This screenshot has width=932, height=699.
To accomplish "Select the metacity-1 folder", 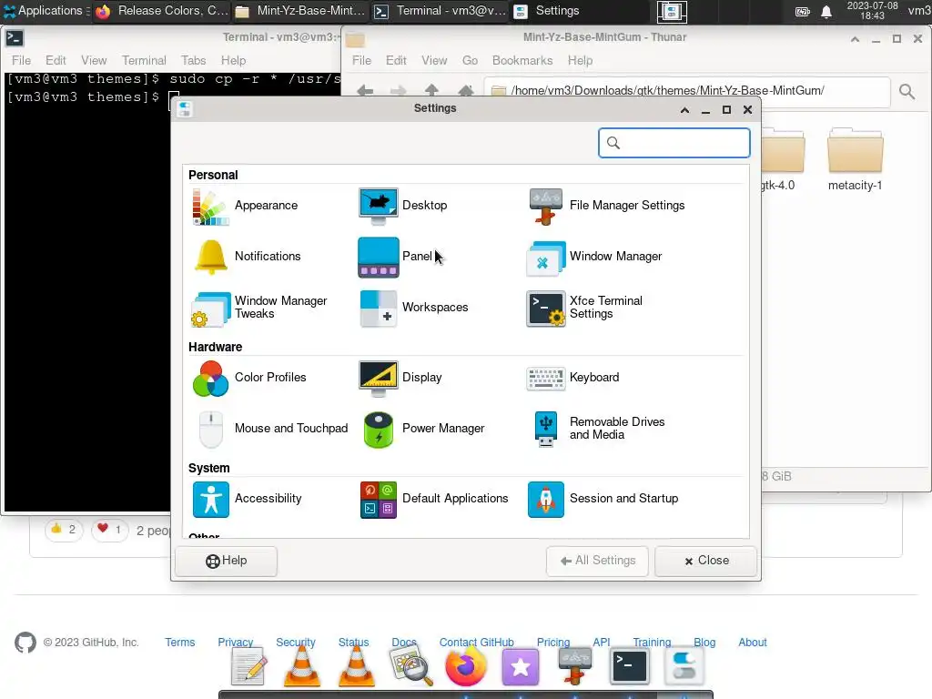I will (855, 159).
